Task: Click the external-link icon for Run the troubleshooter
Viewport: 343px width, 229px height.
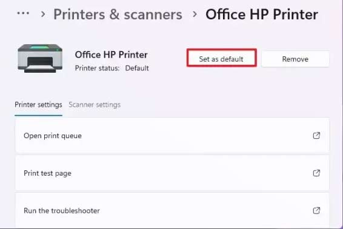Action: [316, 211]
